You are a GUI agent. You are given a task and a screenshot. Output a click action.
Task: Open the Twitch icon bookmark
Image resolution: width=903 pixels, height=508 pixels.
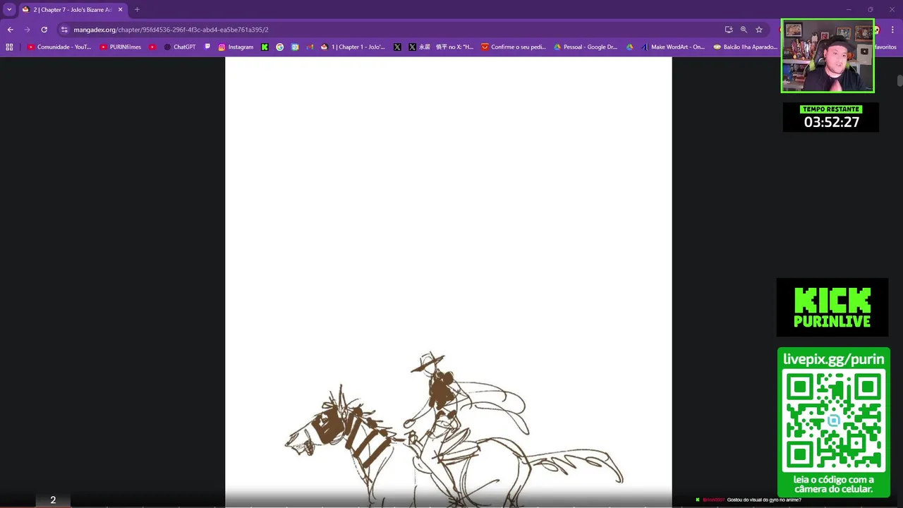click(x=207, y=47)
